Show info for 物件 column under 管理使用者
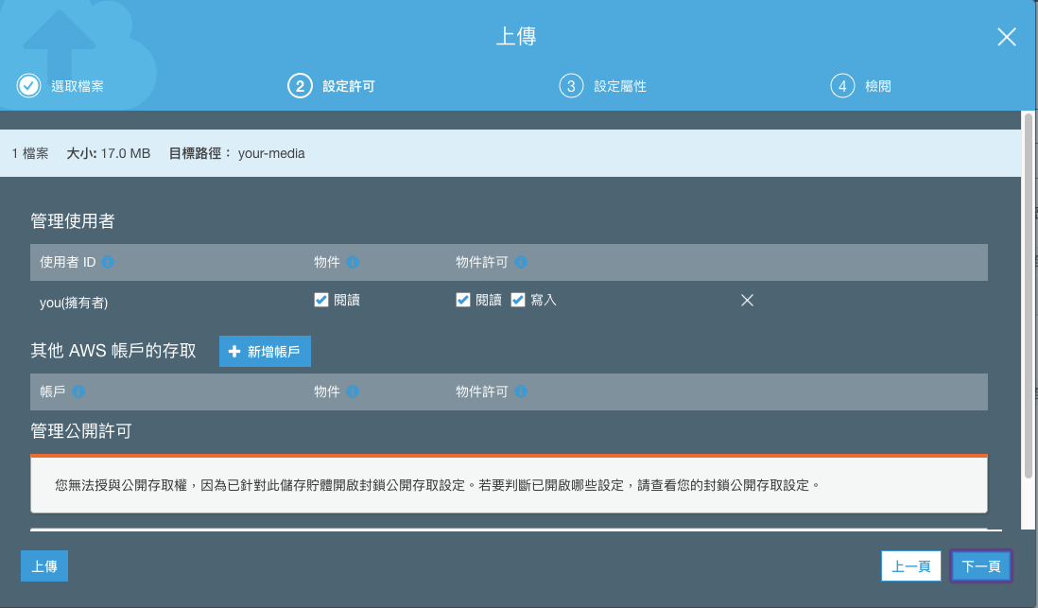Viewport: 1038px width, 608px height. pyautogui.click(x=353, y=262)
